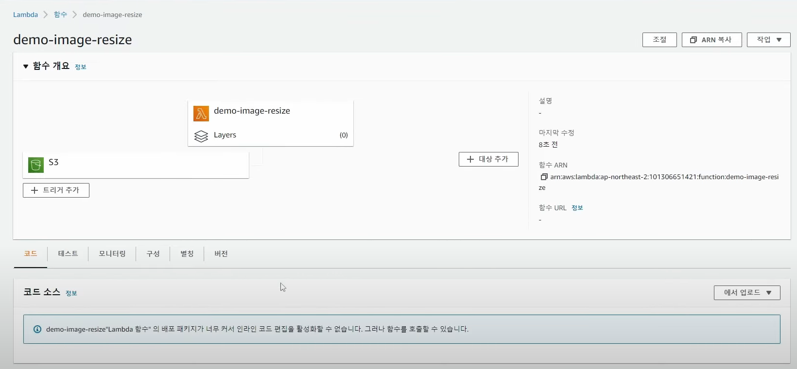Switch to the 테스트 tab
This screenshot has width=797, height=369.
click(68, 254)
